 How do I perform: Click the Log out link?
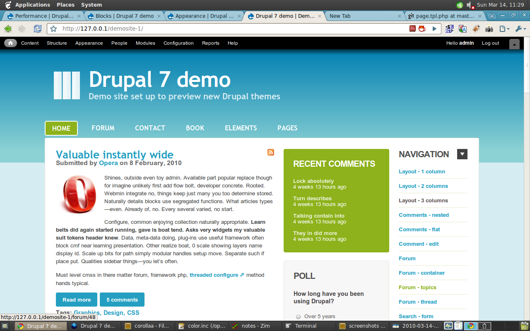tap(491, 43)
